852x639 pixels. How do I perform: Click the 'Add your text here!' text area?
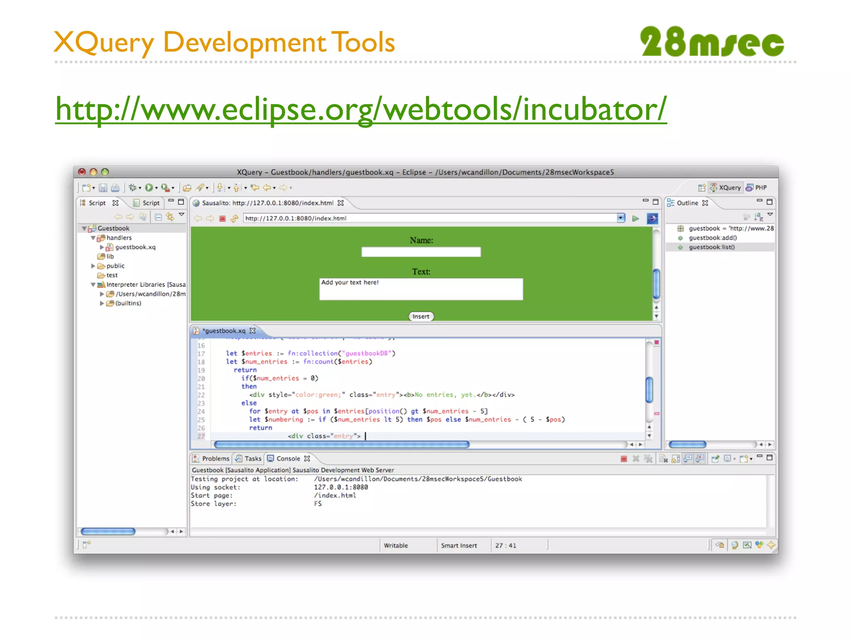point(421,289)
